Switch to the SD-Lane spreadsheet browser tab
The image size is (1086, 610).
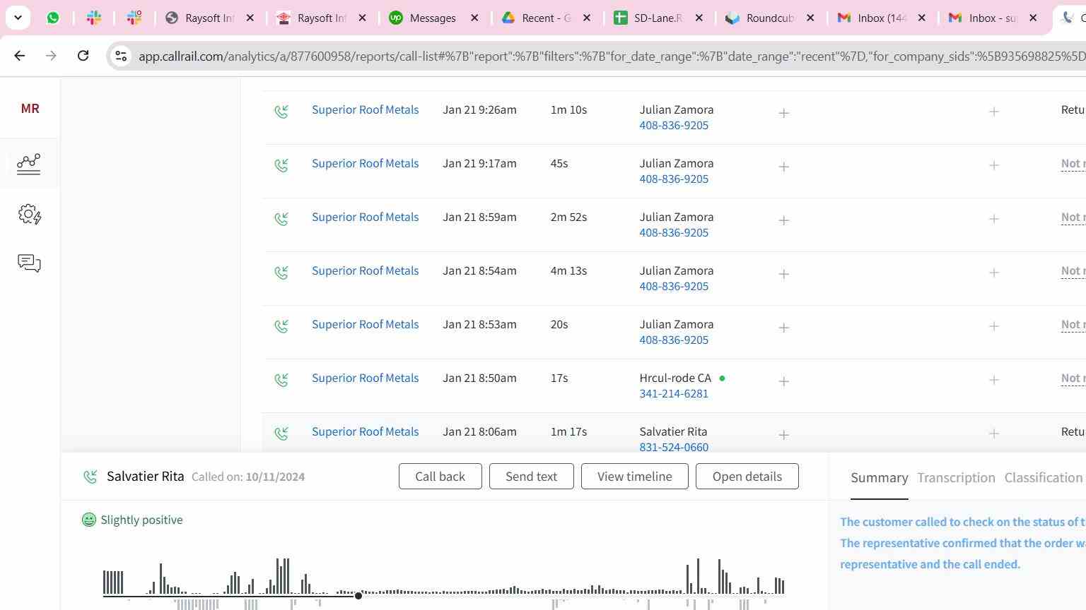(x=658, y=18)
